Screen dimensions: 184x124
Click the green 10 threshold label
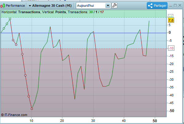click(x=170, y=16)
